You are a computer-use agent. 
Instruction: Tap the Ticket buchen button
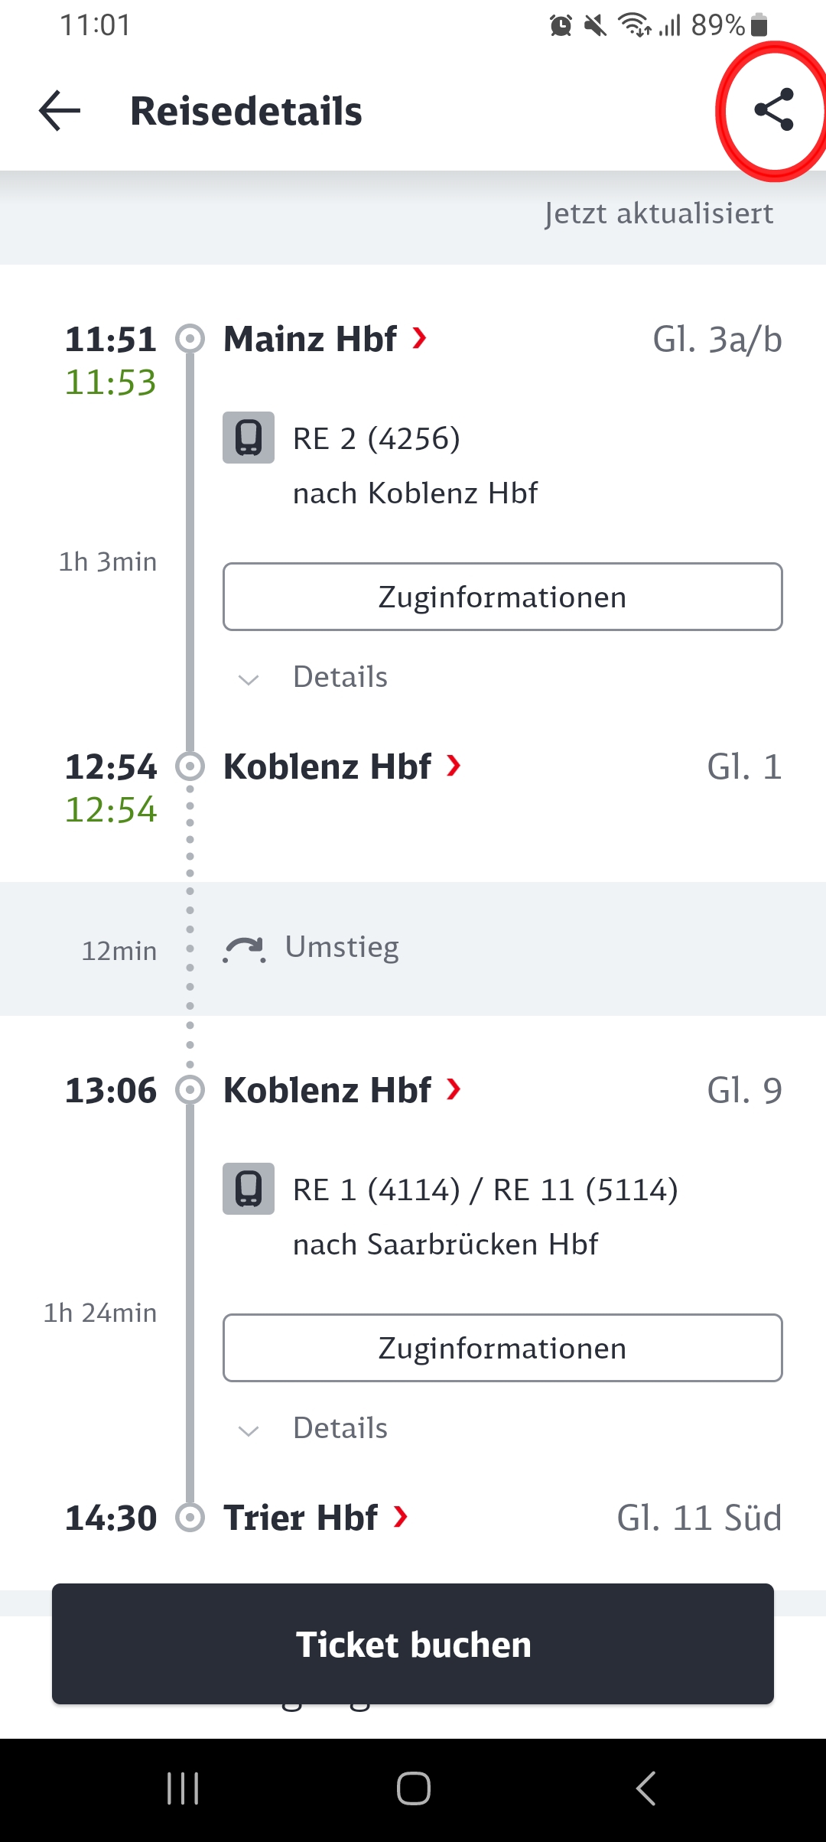413,1644
